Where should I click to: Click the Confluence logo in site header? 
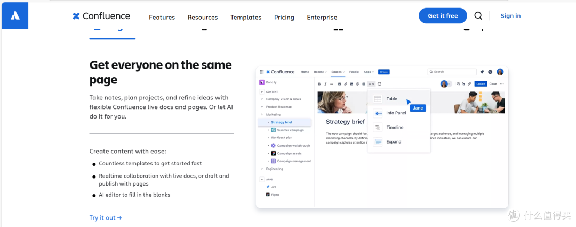(101, 16)
